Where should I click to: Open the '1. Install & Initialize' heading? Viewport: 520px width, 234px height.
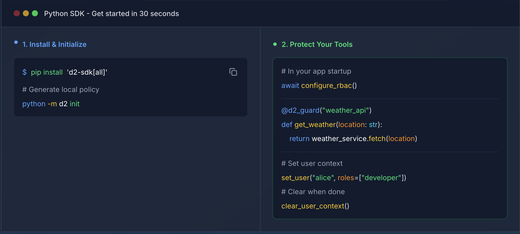[54, 44]
